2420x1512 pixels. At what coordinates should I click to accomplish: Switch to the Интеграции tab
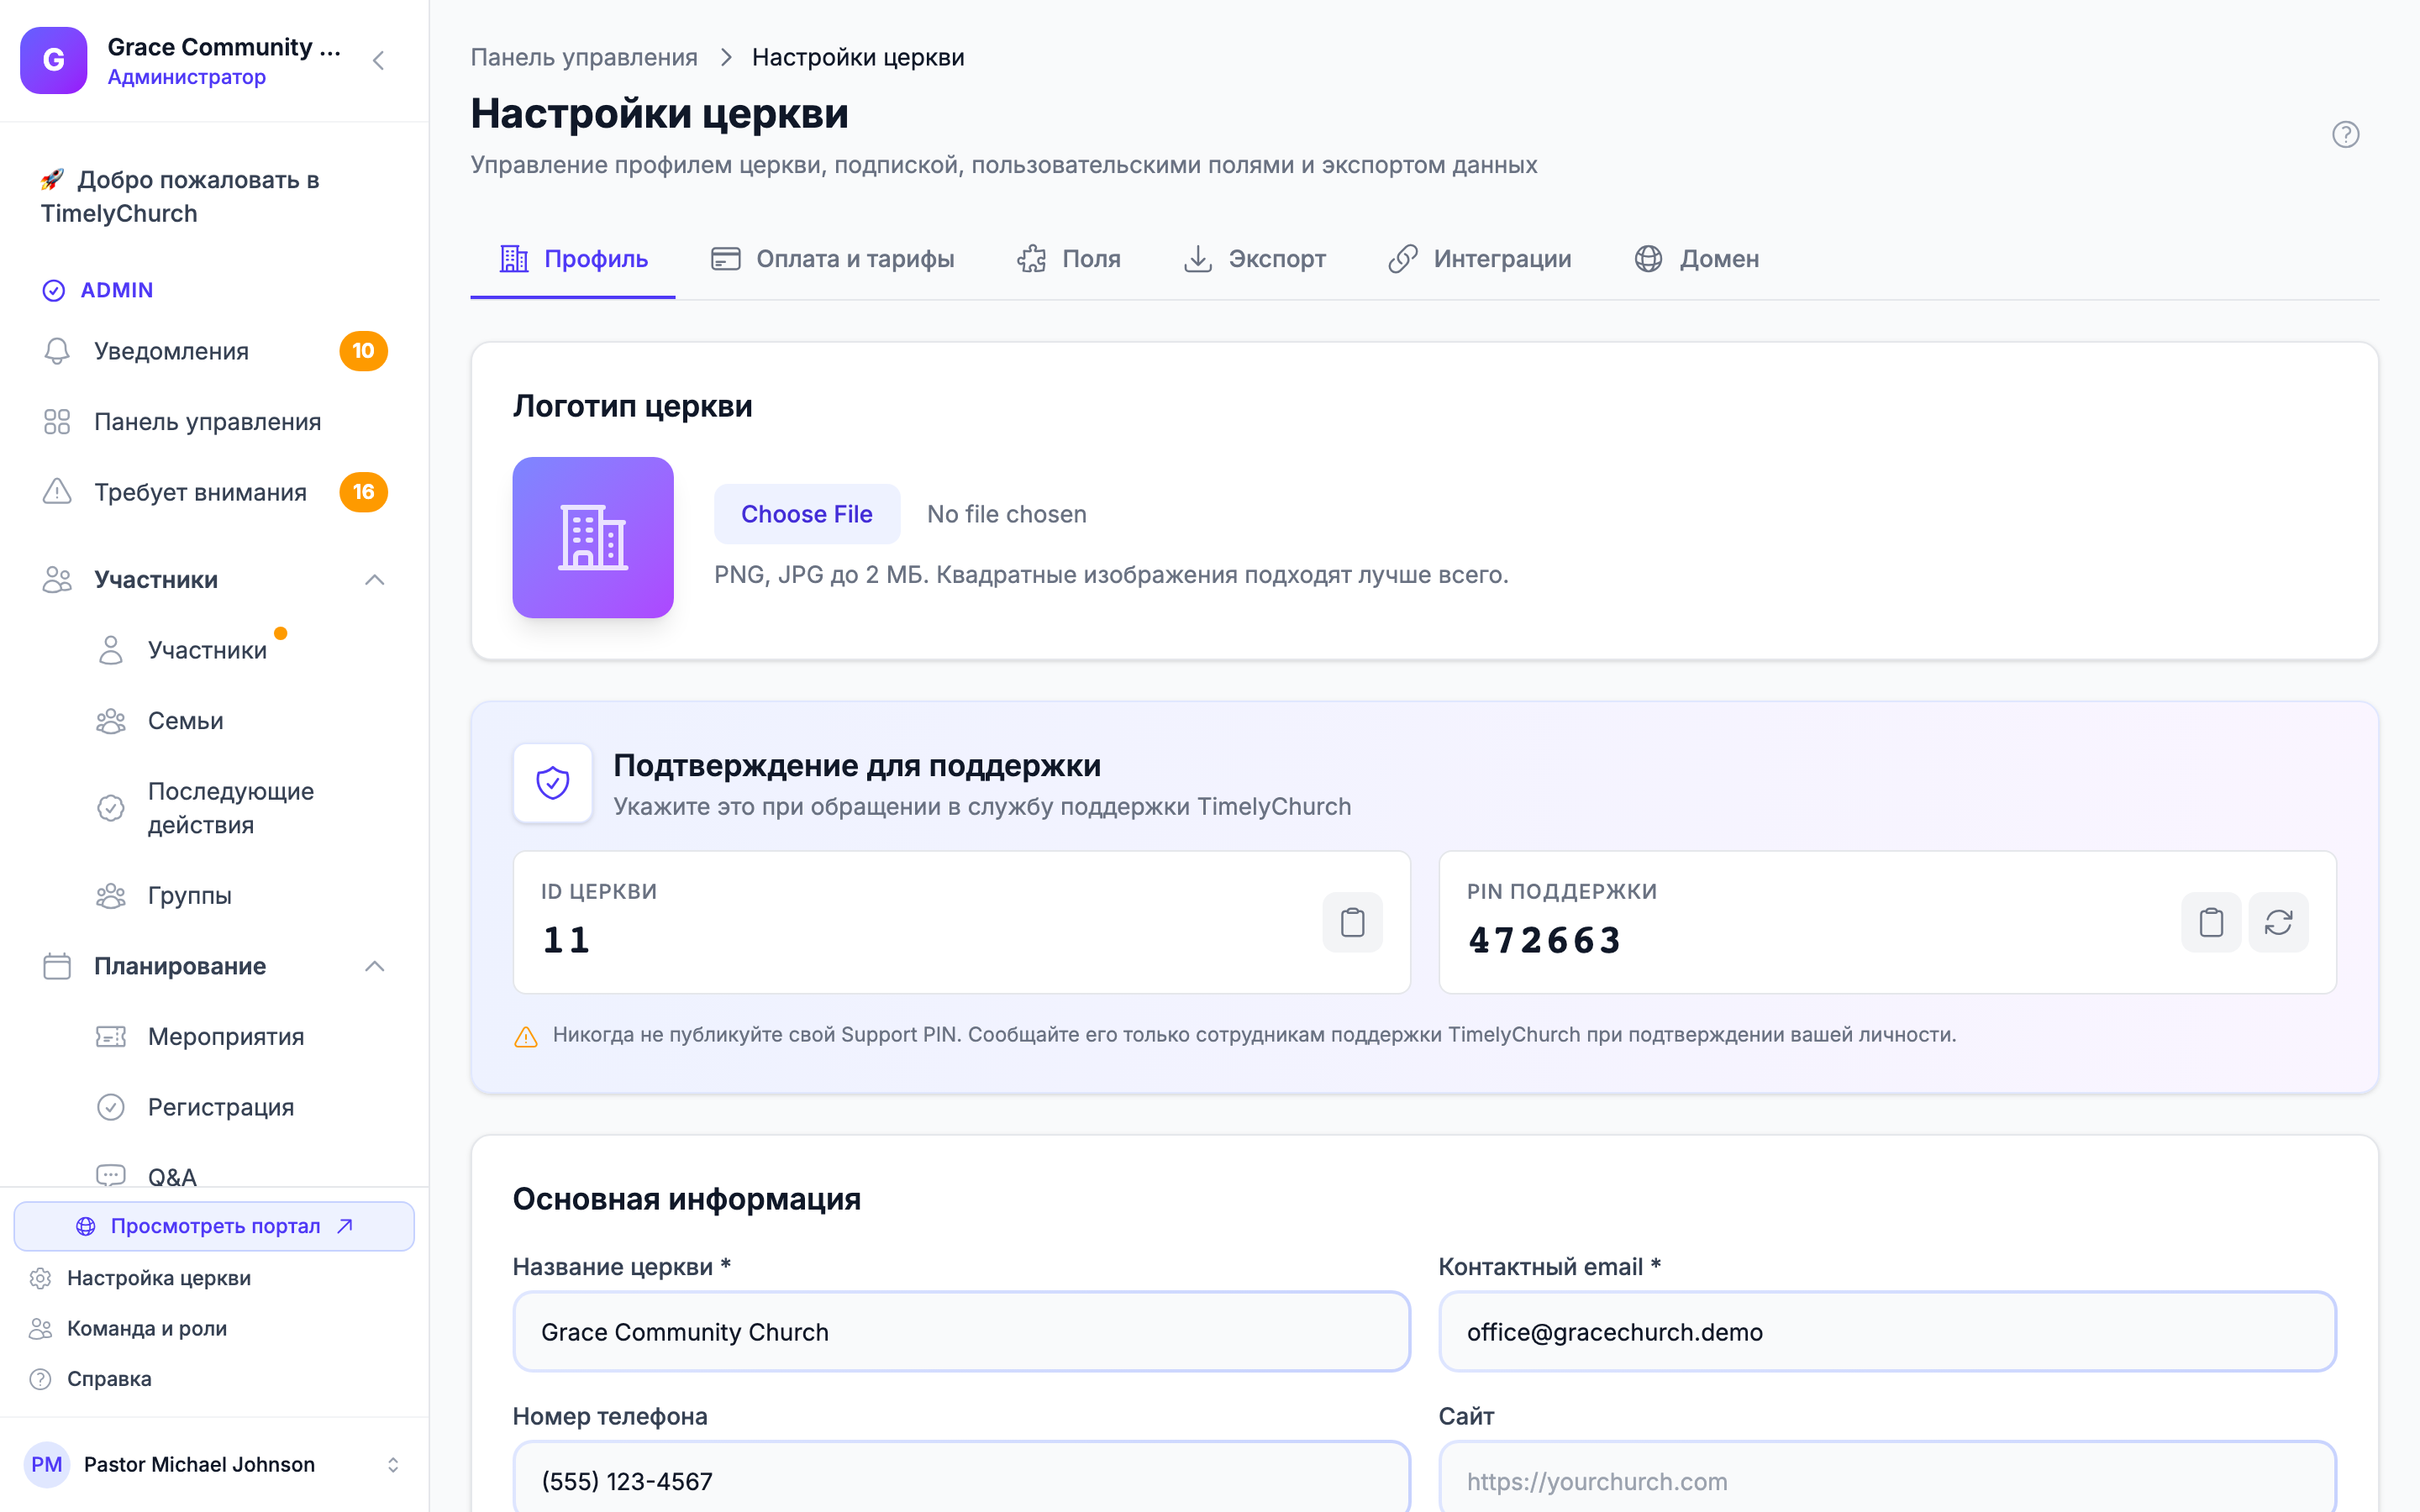click(1479, 259)
